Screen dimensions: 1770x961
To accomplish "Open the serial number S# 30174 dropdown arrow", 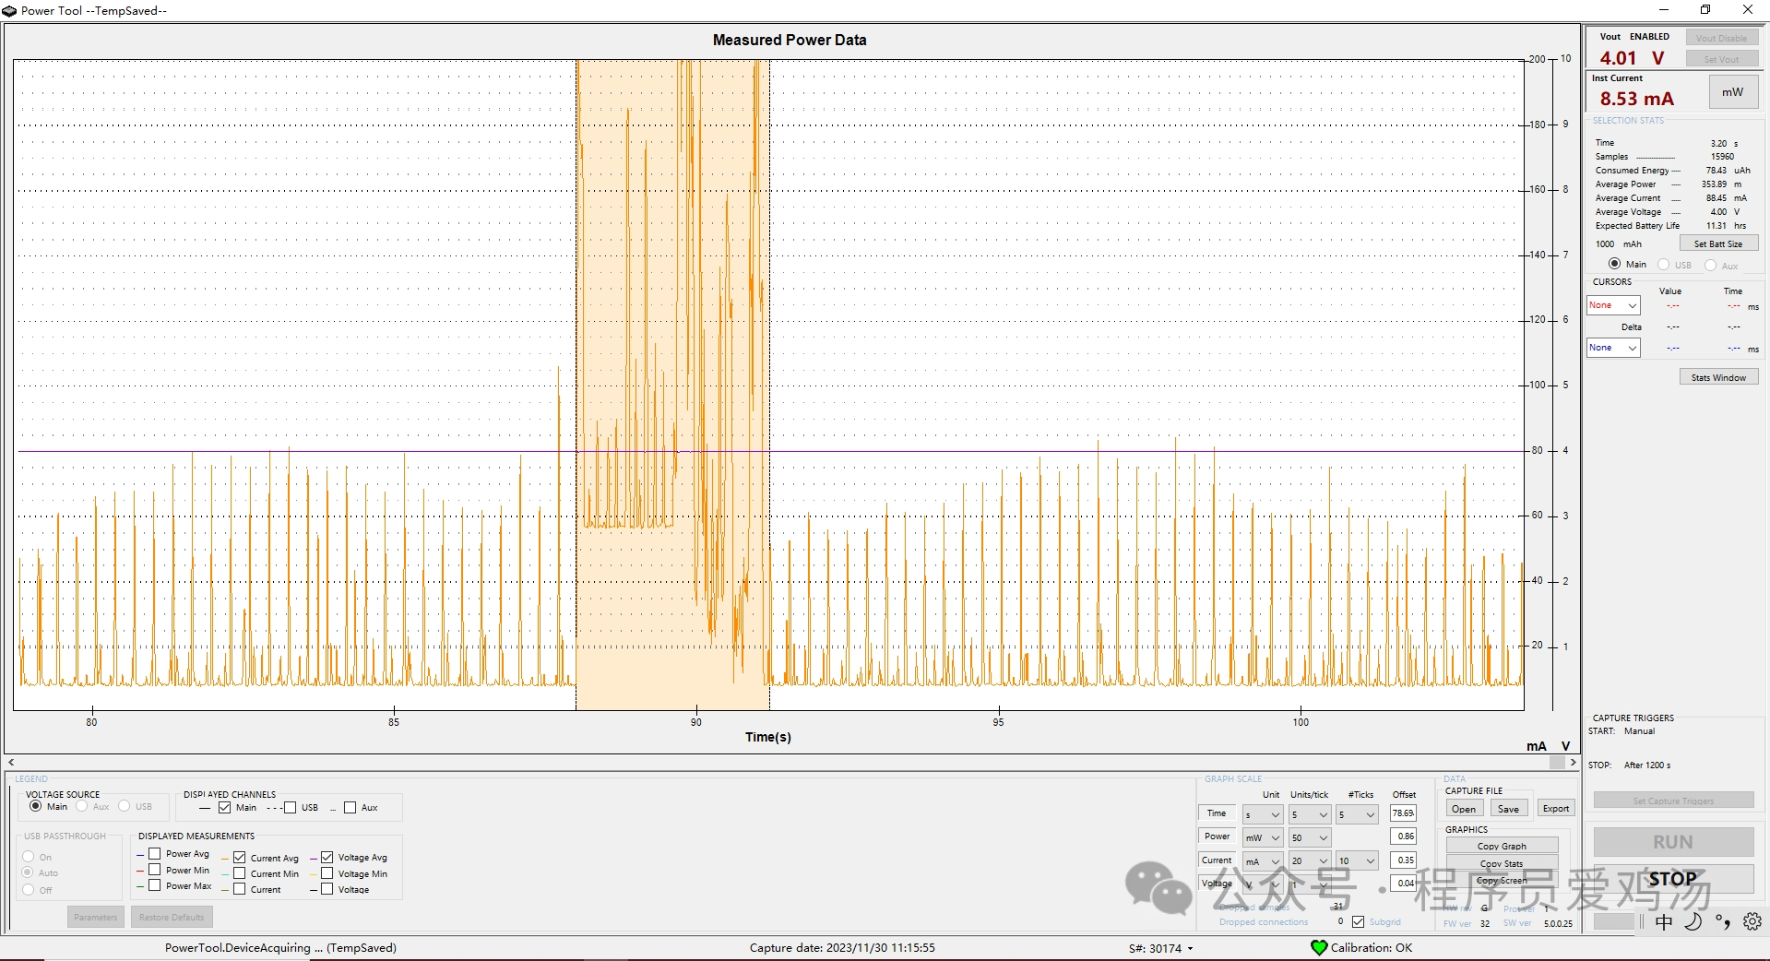I will (x=1190, y=948).
